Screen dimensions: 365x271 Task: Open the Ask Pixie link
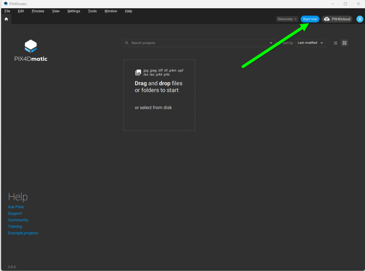tap(16, 207)
